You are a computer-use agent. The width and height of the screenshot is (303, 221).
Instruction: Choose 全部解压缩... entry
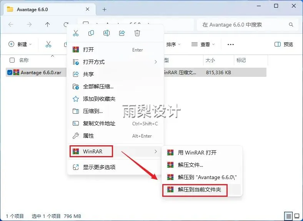coord(115,86)
